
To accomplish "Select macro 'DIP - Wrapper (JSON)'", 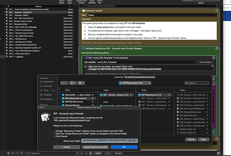I will [40, 15].
